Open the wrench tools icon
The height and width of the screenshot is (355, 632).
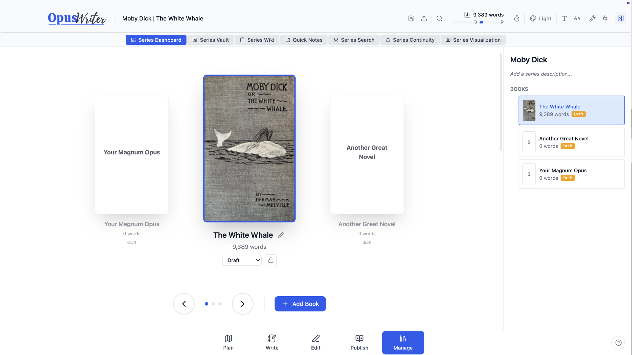point(592,18)
